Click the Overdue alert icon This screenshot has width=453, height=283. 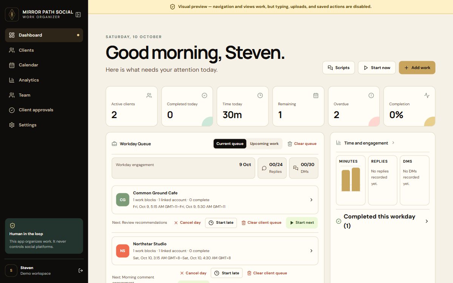[x=371, y=95]
